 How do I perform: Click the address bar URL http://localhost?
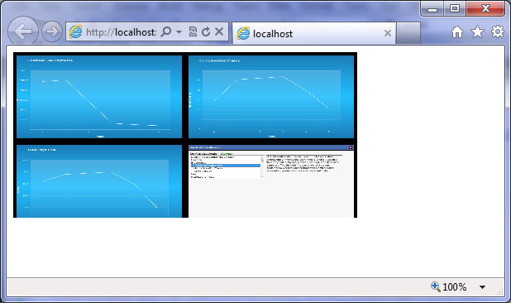121,32
